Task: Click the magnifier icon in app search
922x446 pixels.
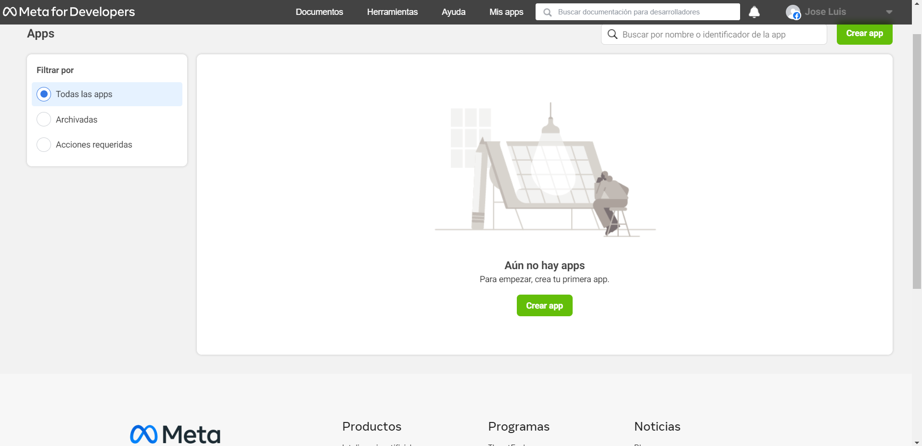Action: click(x=612, y=34)
